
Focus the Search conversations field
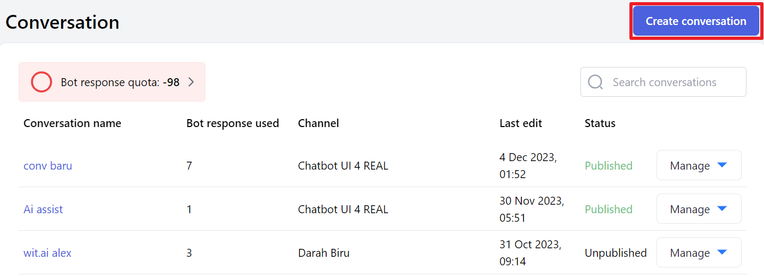tap(663, 82)
